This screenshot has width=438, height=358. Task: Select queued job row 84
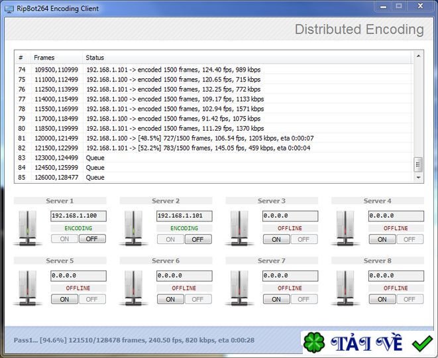213,168
